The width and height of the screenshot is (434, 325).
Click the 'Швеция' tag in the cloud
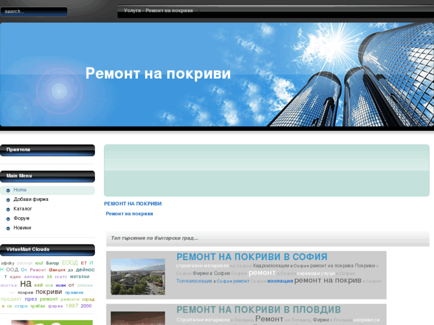tap(57, 270)
